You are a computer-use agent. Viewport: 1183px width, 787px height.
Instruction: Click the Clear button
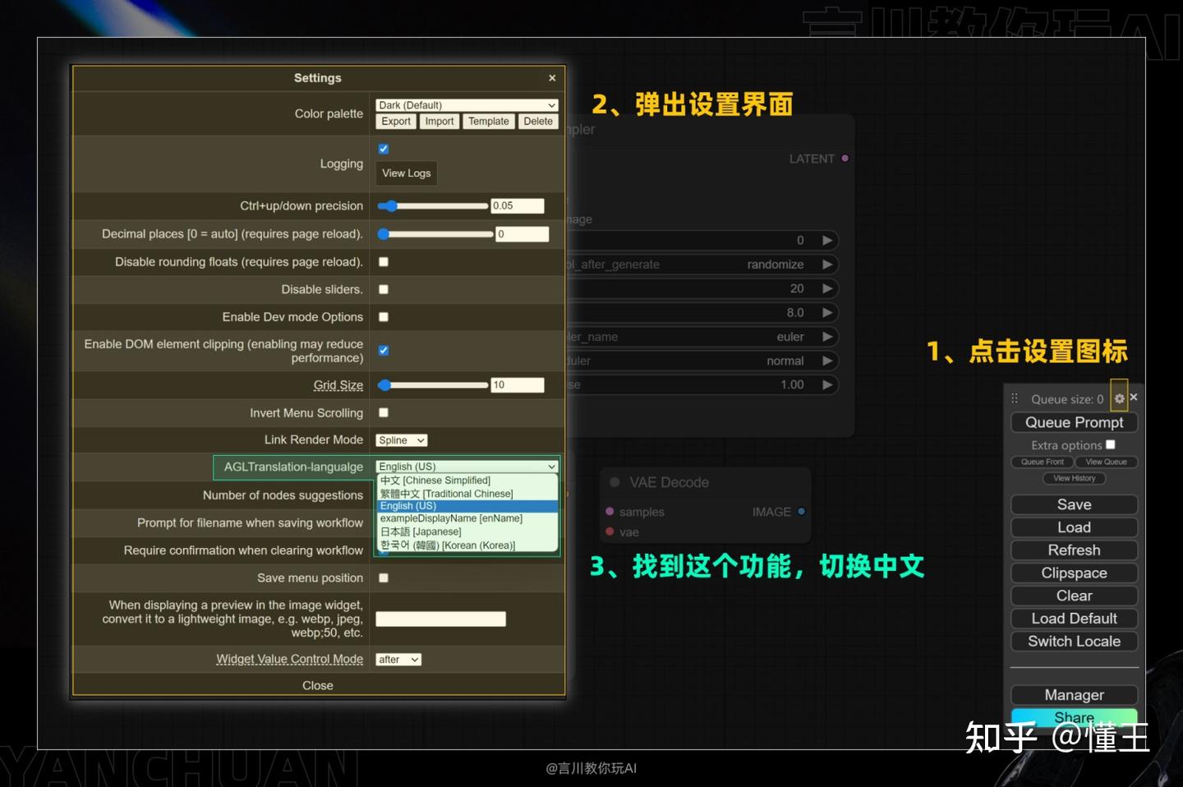pyautogui.click(x=1074, y=596)
